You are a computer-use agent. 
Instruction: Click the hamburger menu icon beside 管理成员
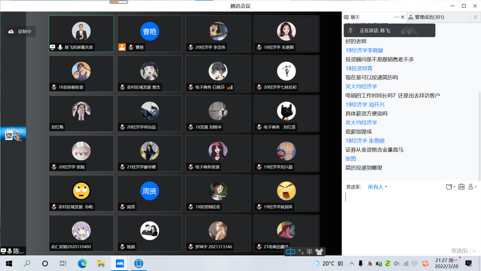coord(475,17)
